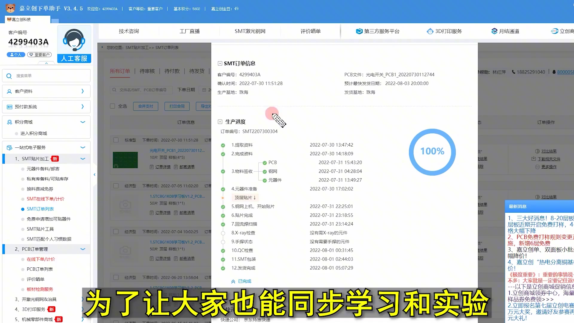Open the 技术咨询 top menu
574x323 pixels.
[129, 31]
